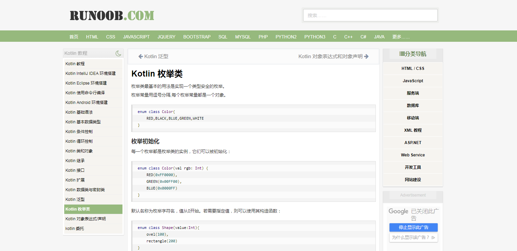Open PYTHON2 in the navigation bar

point(286,37)
